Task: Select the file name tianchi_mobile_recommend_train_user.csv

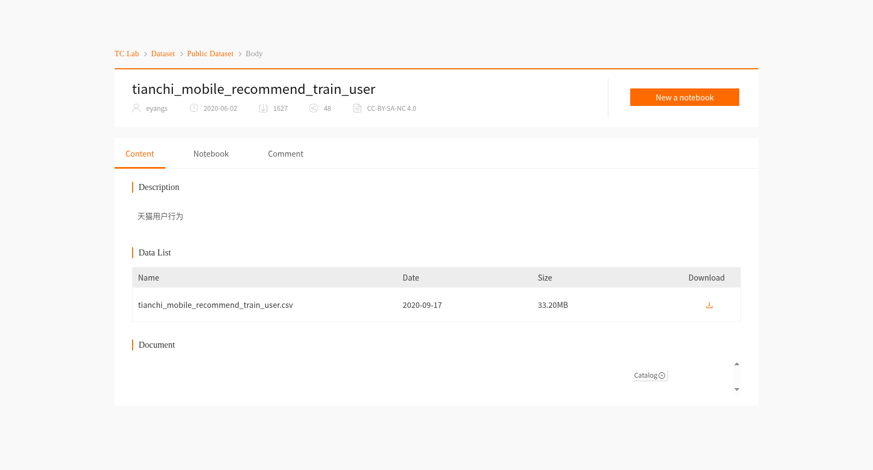Action: [216, 305]
